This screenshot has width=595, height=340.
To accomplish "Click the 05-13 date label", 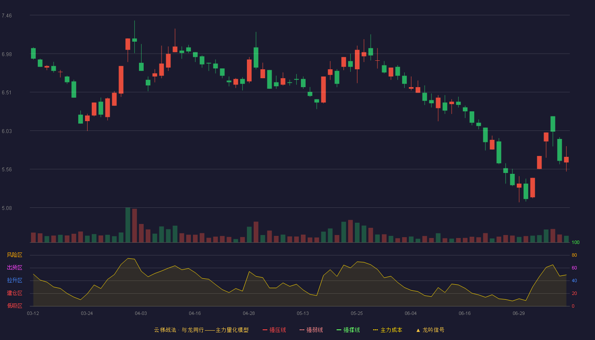I will click(303, 313).
